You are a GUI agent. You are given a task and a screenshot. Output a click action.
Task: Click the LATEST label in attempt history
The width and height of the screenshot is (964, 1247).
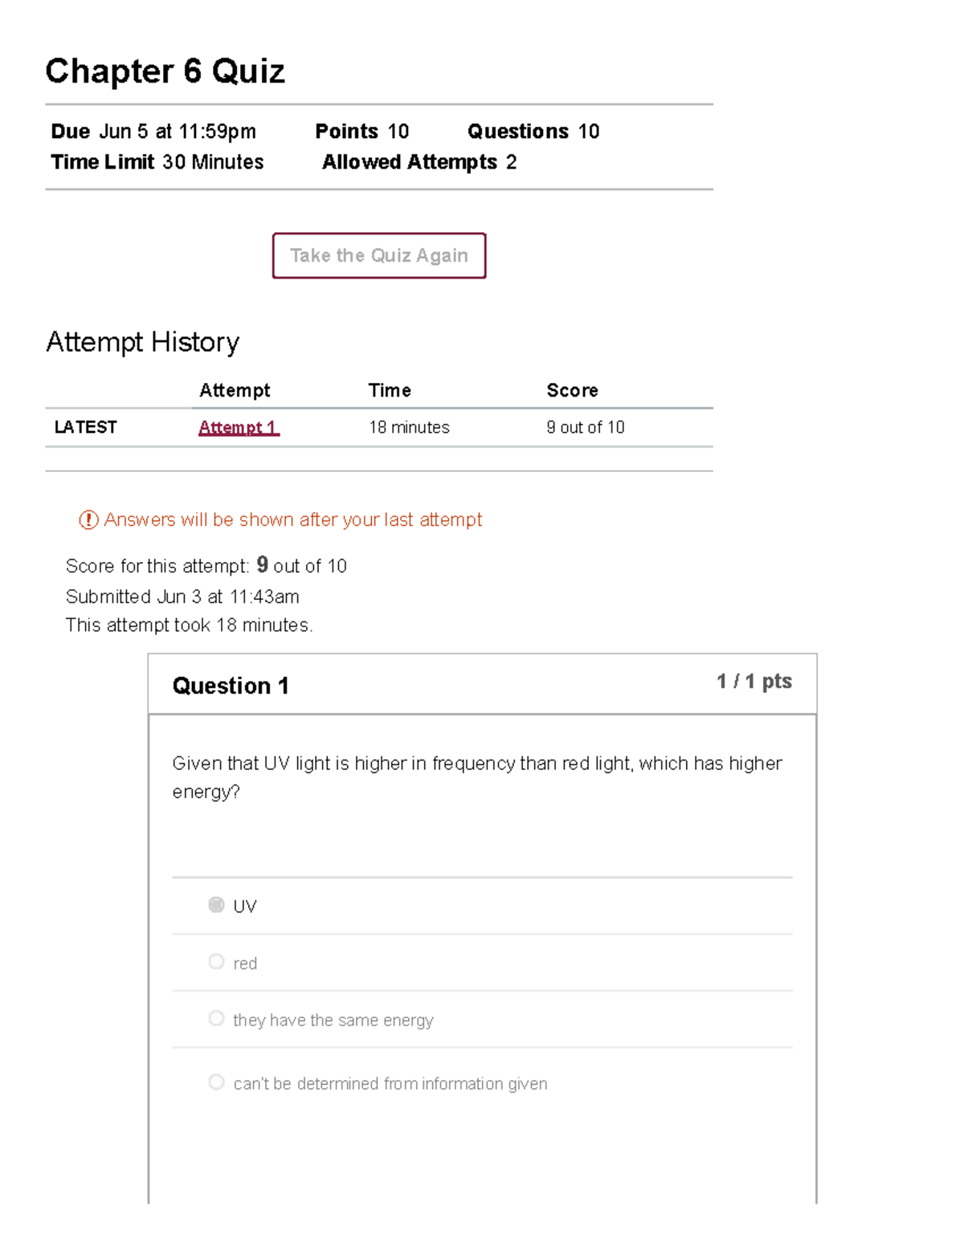pos(84,427)
